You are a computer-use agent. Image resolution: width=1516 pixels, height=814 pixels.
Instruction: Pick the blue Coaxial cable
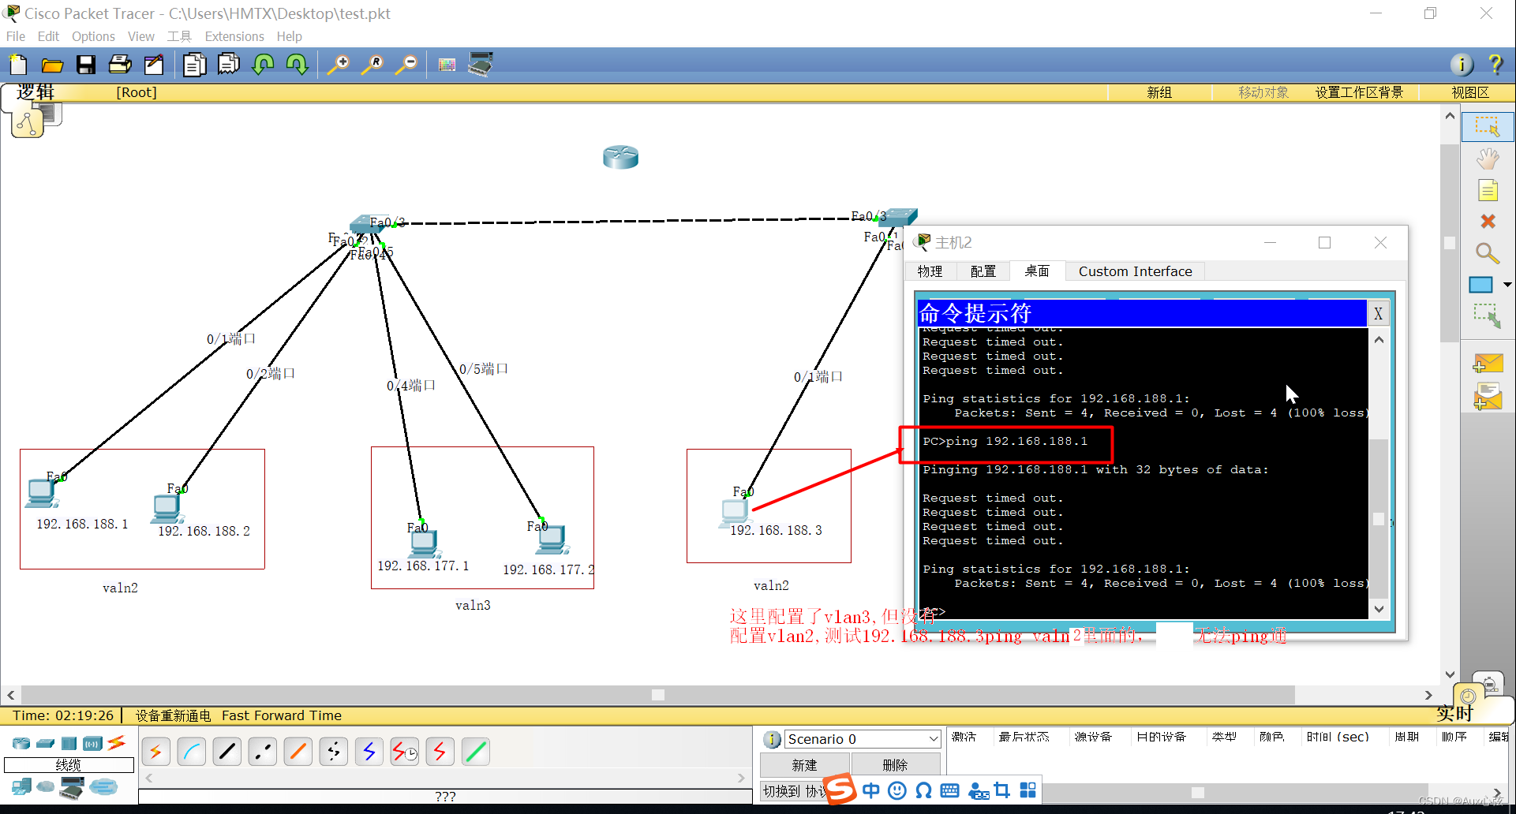[369, 752]
